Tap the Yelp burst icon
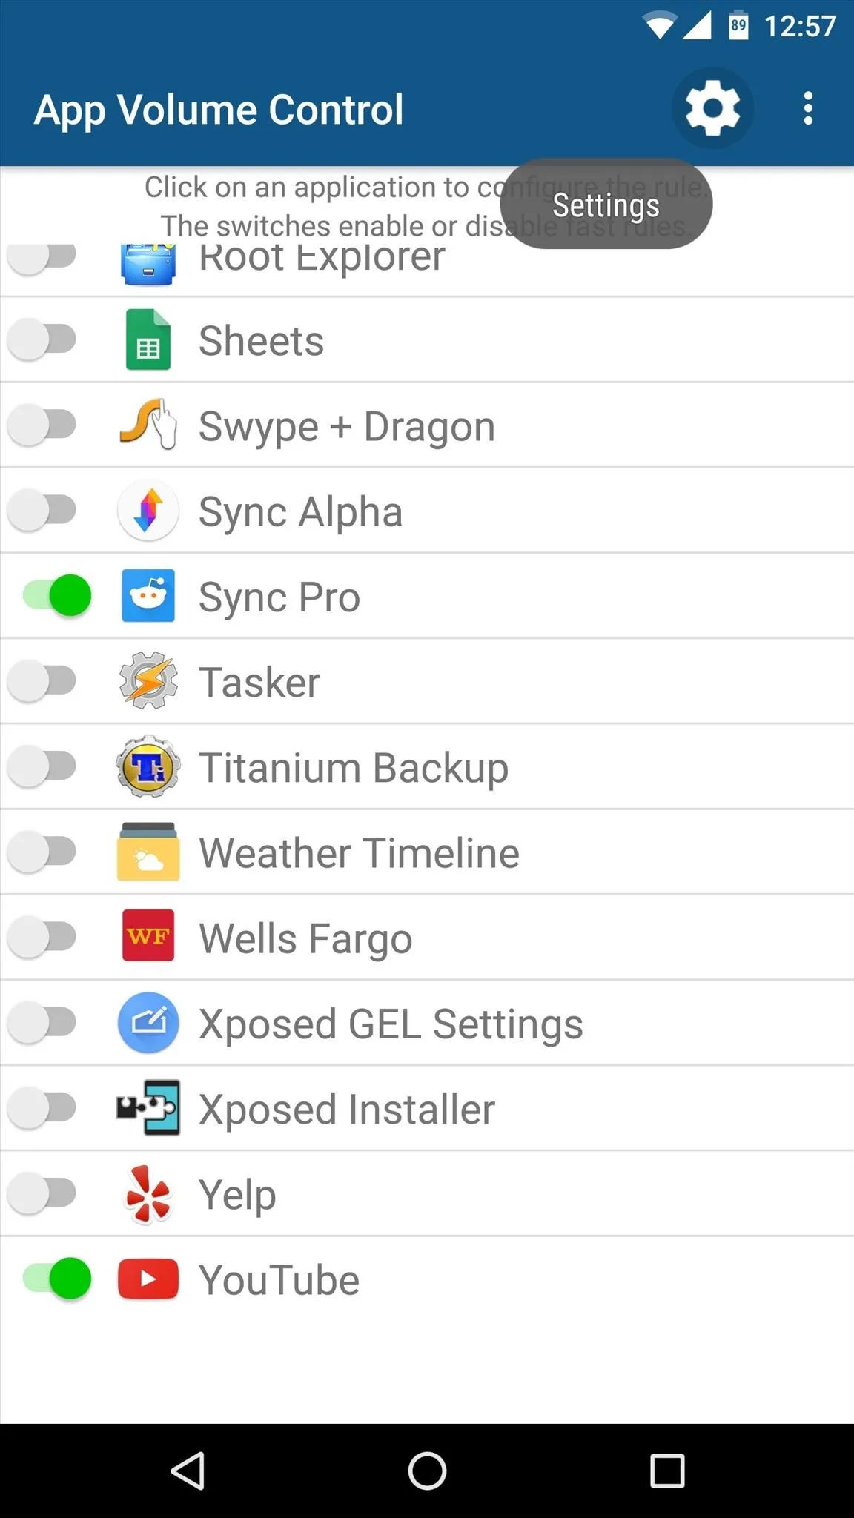The height and width of the screenshot is (1518, 854). 148,1193
